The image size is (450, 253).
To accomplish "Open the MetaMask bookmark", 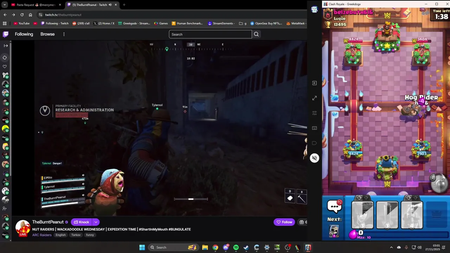I will 296,24.
